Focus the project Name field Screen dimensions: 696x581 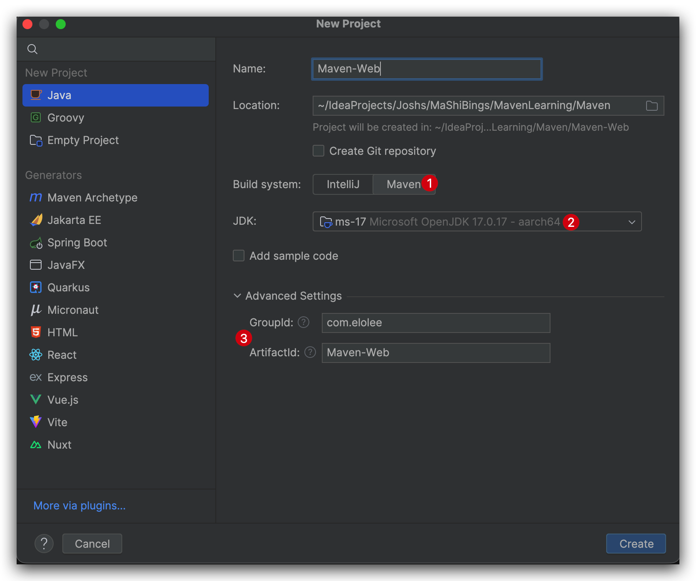coord(427,69)
